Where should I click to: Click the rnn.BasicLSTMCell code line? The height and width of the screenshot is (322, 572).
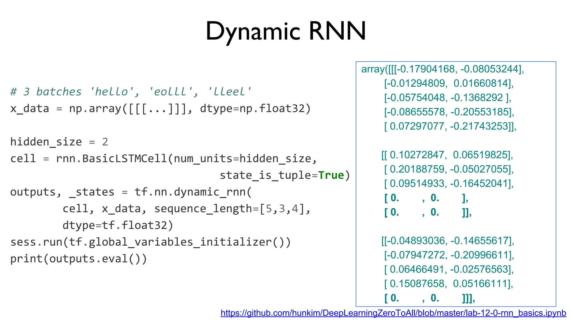pyautogui.click(x=164, y=158)
